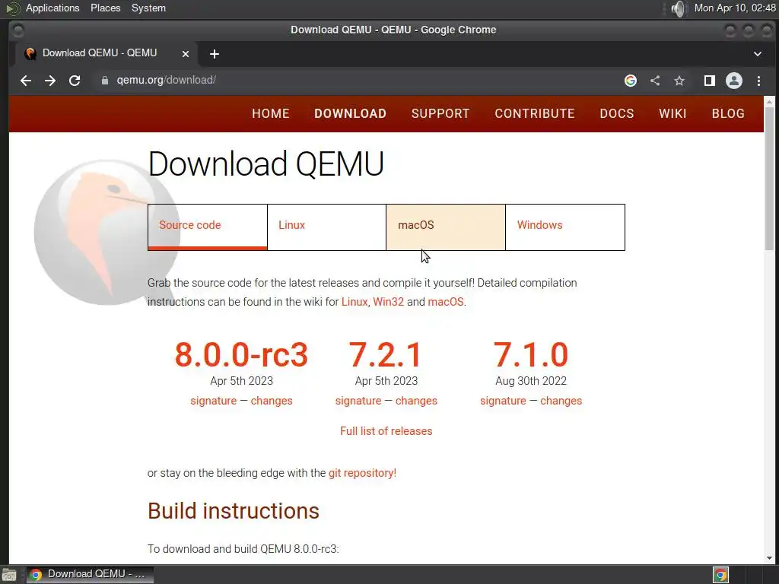Open signature for 7.1.0
The width and height of the screenshot is (779, 584).
(x=503, y=401)
